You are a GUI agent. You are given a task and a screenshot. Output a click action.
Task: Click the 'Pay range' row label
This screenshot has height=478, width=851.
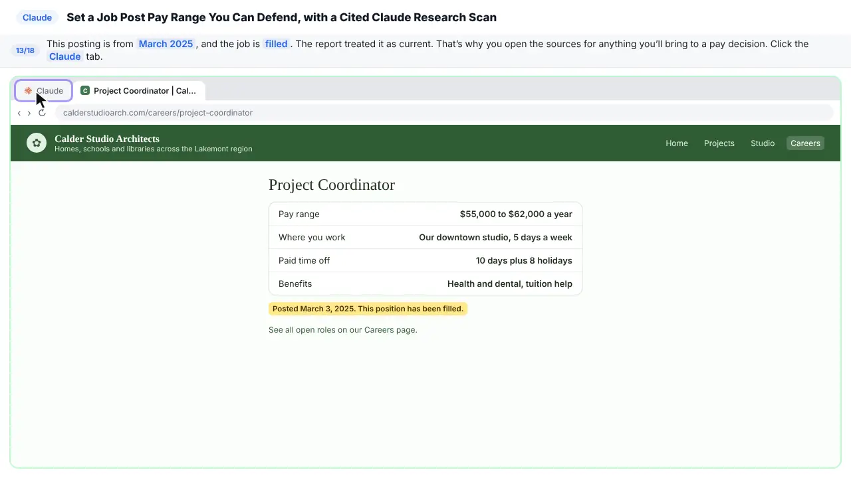tap(299, 214)
